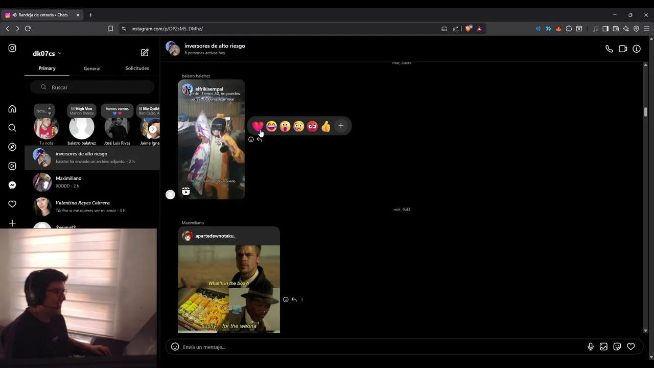Open a new browser tab

[x=90, y=15]
